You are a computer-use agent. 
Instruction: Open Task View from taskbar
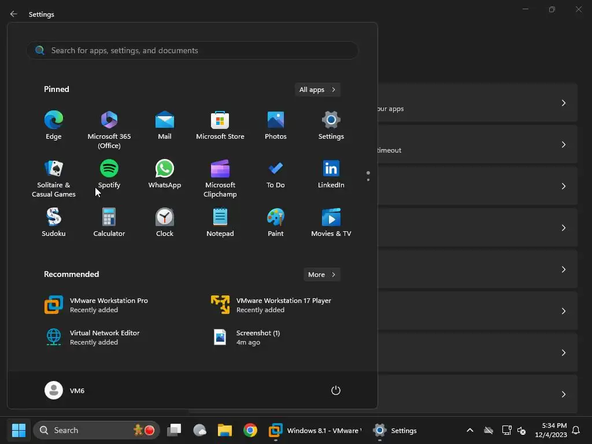coord(174,430)
